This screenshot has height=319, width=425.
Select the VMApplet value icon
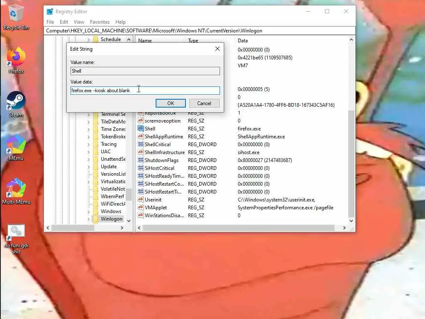tap(140, 207)
